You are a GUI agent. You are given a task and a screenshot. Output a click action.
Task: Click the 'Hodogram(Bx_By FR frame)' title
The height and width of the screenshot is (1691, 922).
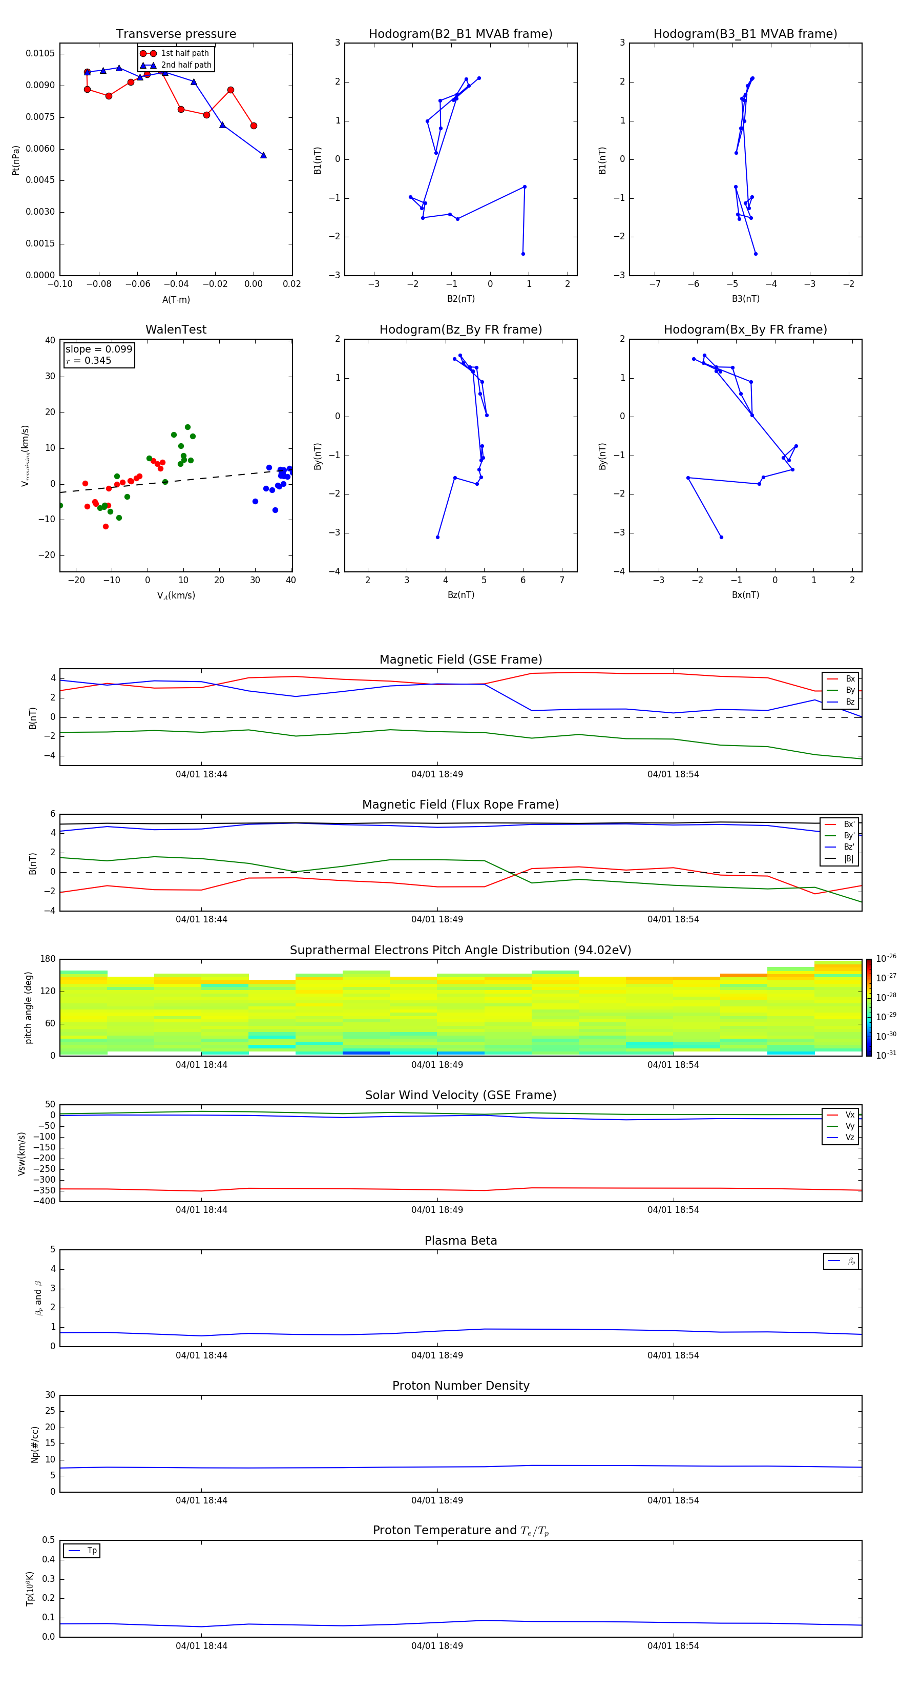click(x=745, y=329)
